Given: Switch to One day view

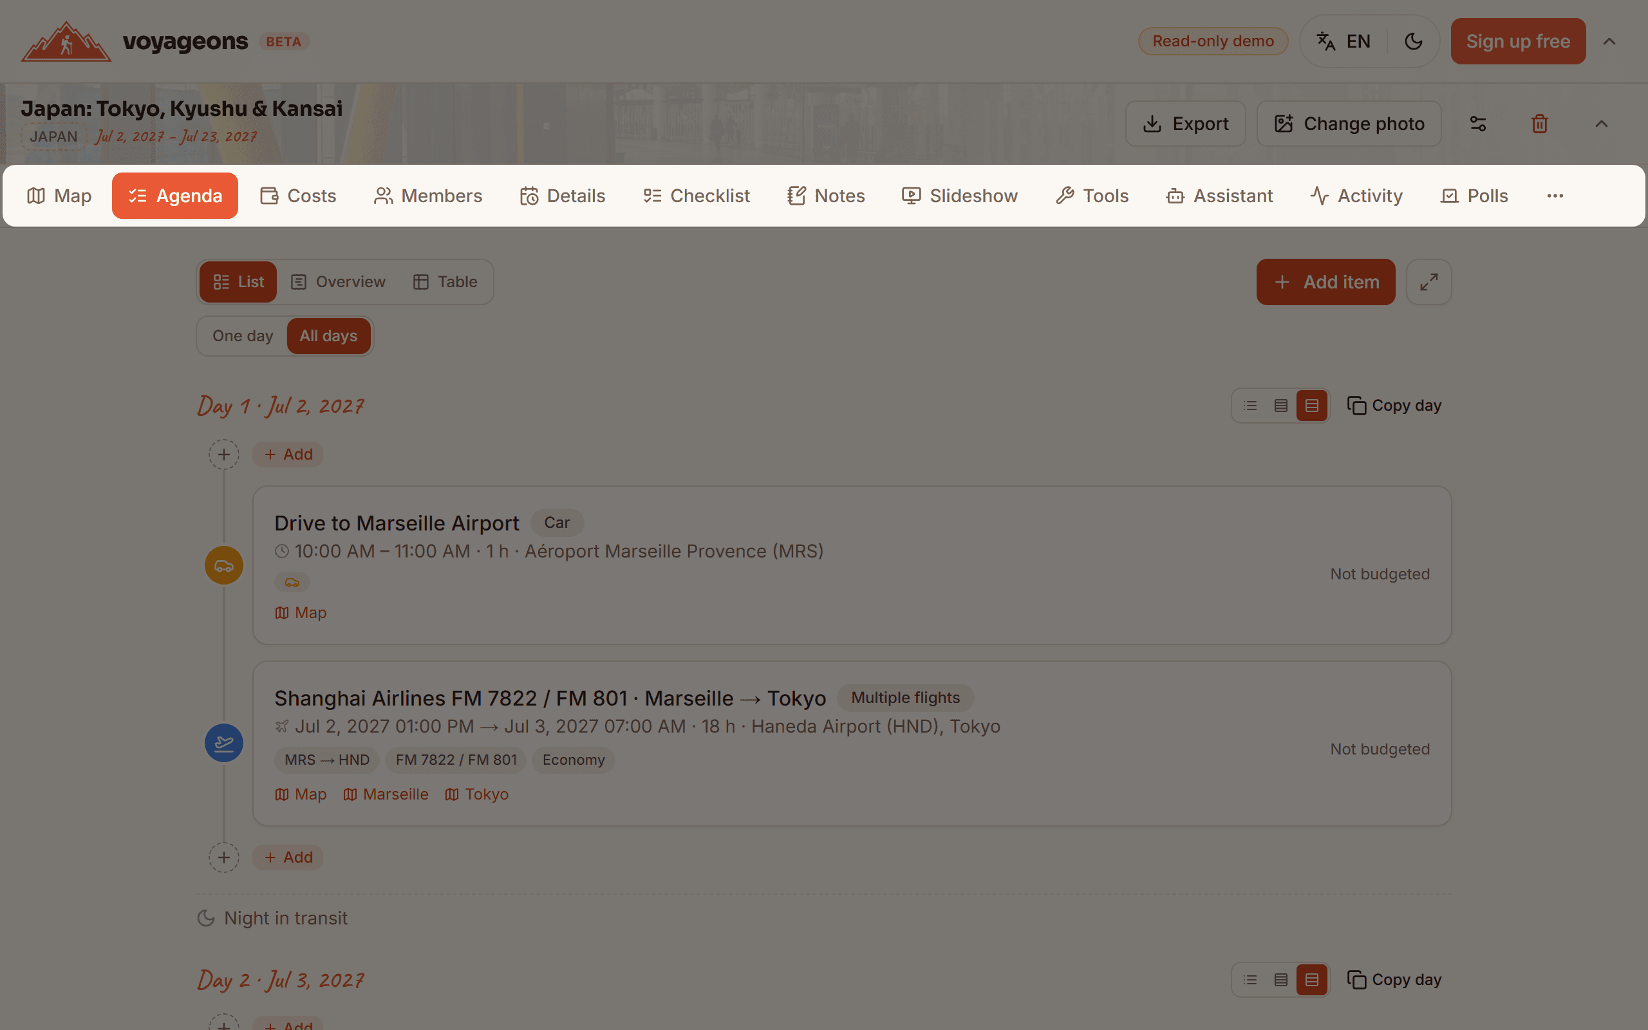Looking at the screenshot, I should tap(243, 336).
